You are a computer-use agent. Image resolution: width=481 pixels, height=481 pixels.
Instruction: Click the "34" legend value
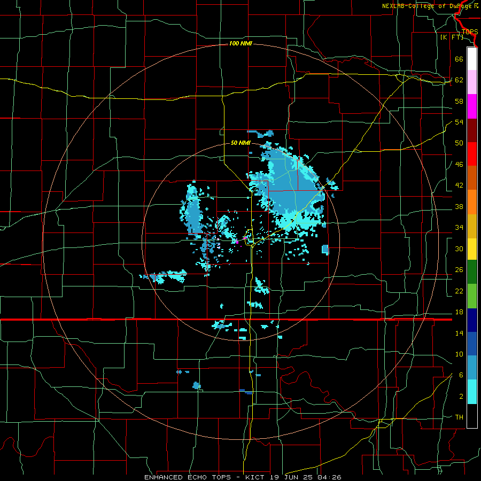click(x=459, y=228)
